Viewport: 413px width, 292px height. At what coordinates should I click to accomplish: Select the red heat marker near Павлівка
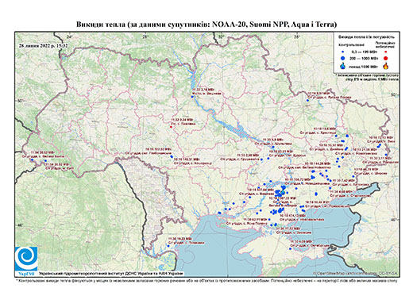171,127
